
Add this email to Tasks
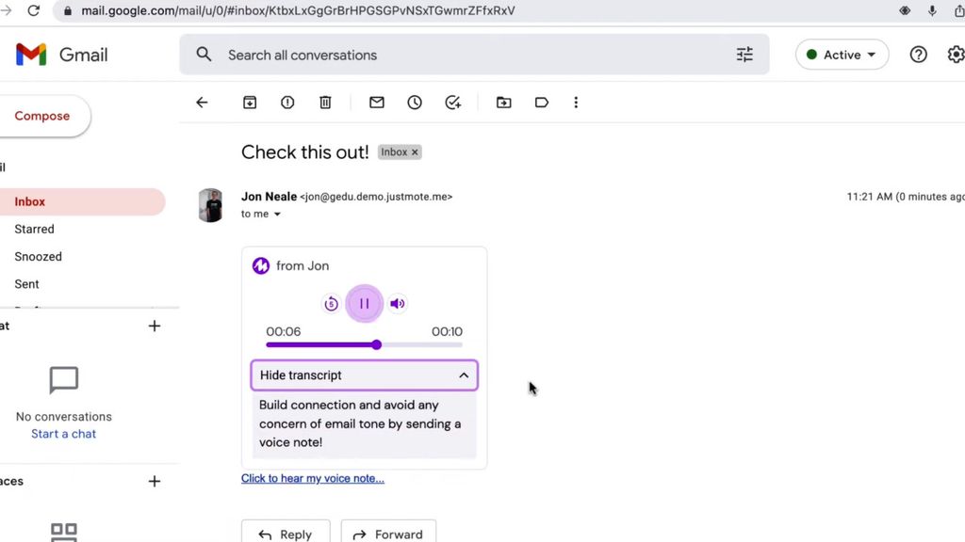(x=453, y=103)
